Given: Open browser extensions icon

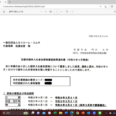Looking at the screenshot, I should pos(112,6).
